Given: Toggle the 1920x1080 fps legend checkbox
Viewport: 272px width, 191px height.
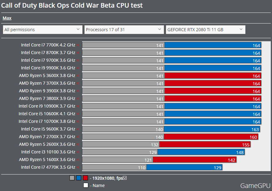Looking at the screenshot, I should (x=125, y=178).
